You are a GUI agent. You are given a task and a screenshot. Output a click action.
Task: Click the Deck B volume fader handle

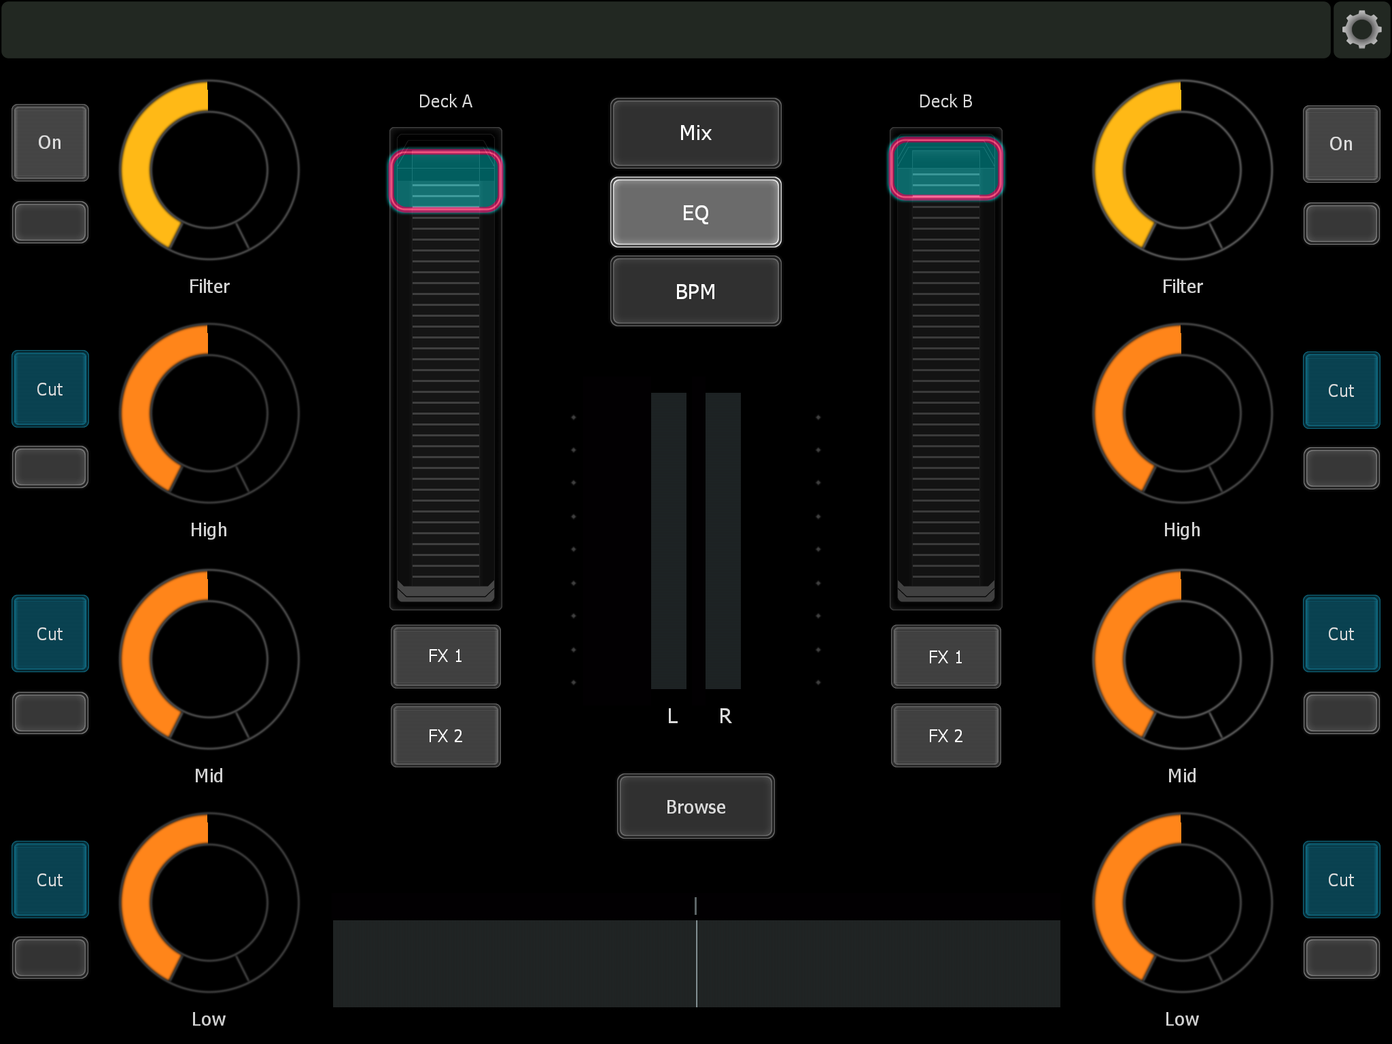point(946,168)
